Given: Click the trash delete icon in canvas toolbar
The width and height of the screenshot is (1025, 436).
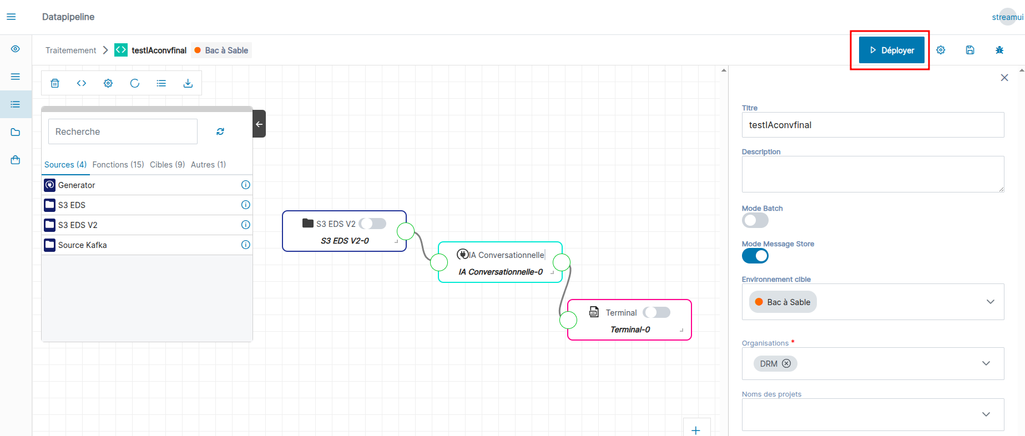Looking at the screenshot, I should 55,83.
